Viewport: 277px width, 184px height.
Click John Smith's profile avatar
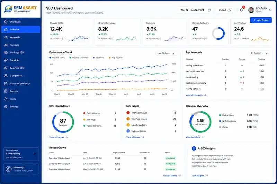pos(251,10)
